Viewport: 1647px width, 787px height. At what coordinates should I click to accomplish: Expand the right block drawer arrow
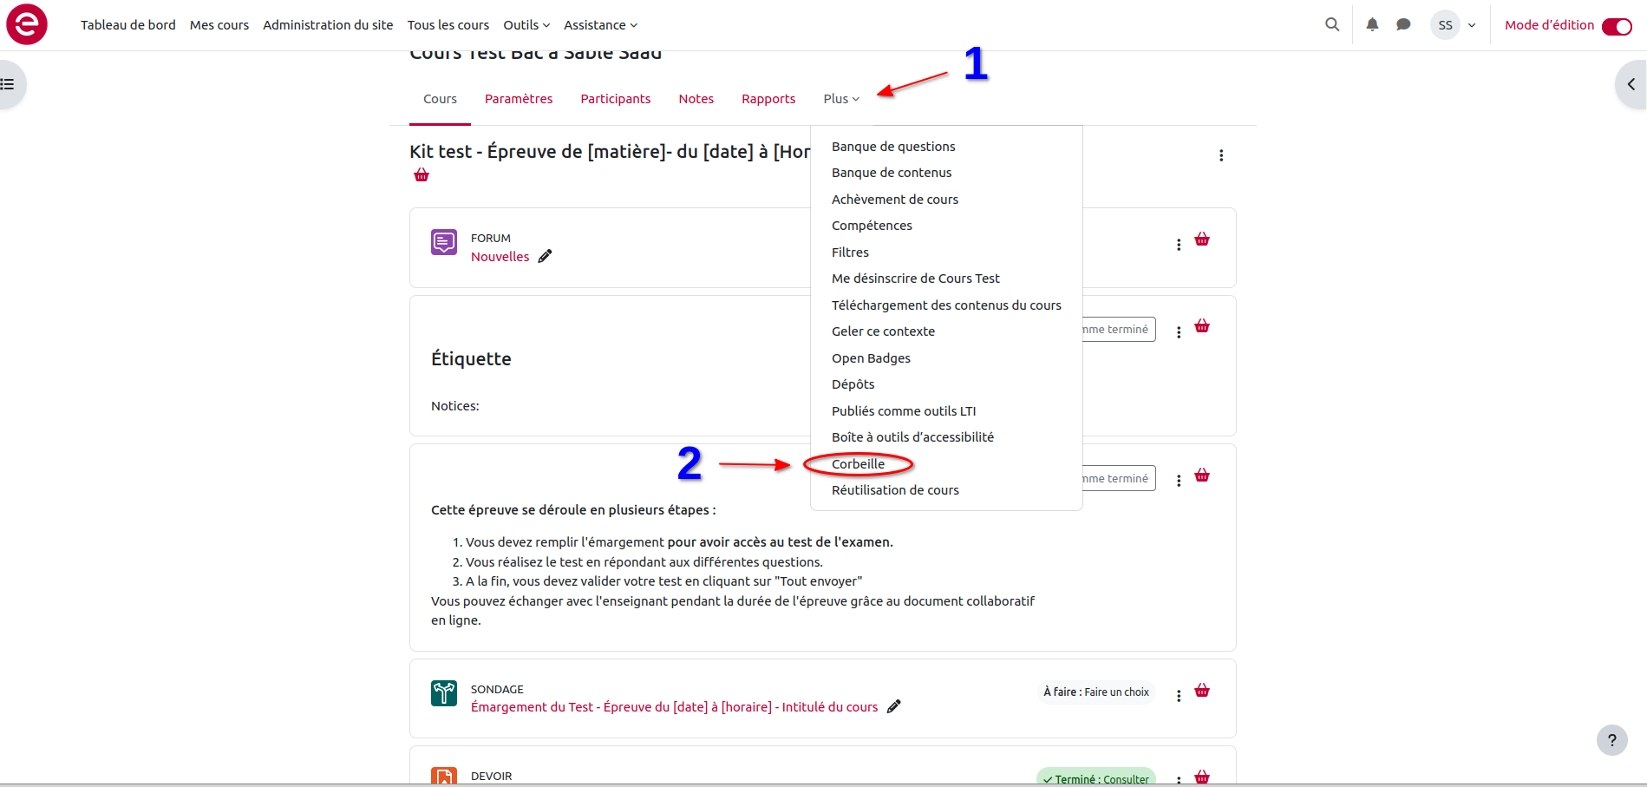[x=1631, y=84]
